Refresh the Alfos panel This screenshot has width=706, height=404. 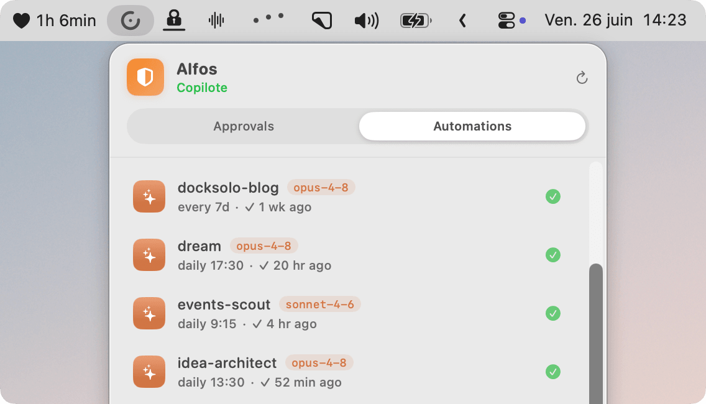582,78
